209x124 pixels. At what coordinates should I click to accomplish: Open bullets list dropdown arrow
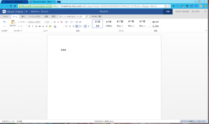coord(69,22)
